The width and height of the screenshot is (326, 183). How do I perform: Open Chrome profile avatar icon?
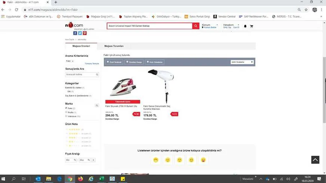click(314, 10)
